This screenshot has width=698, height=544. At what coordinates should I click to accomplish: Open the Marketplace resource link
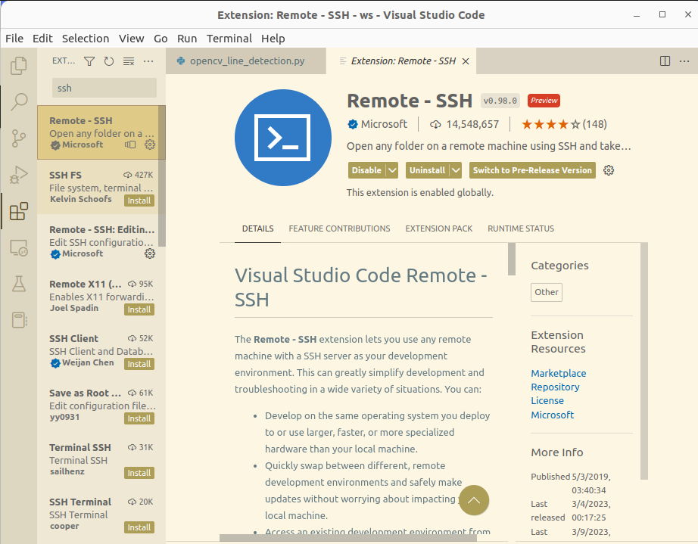point(558,373)
